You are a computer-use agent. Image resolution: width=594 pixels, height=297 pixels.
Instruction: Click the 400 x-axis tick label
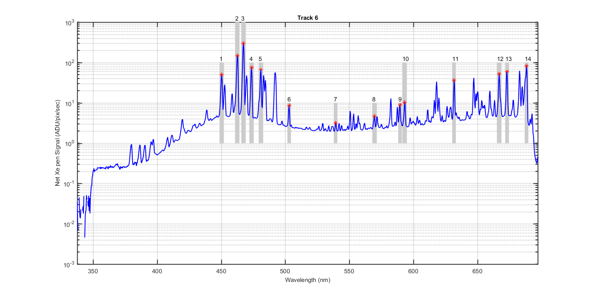[157, 272]
